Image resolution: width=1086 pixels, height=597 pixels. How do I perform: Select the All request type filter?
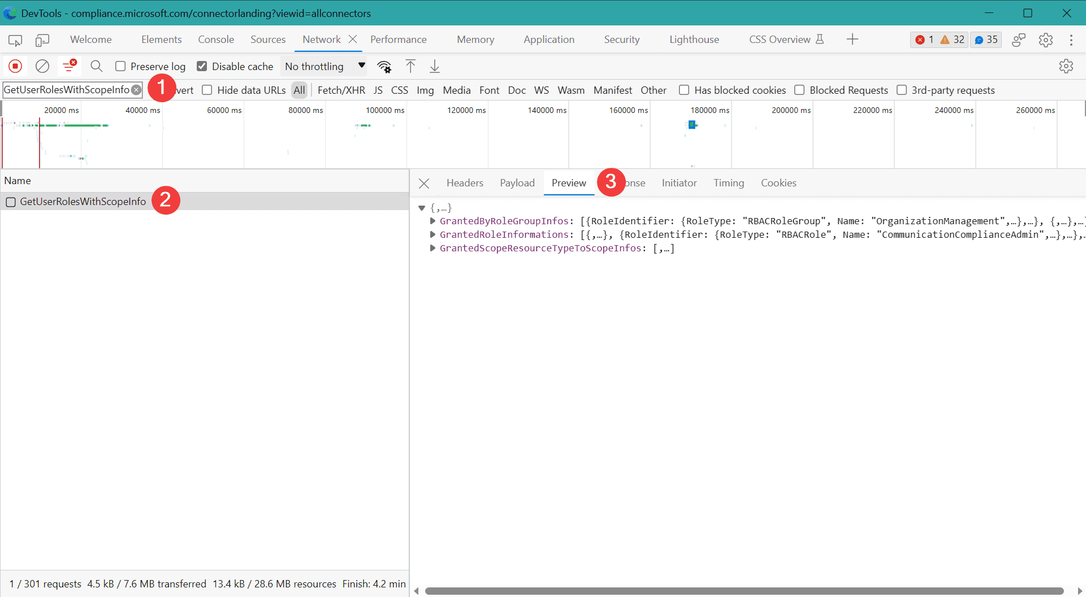[299, 90]
